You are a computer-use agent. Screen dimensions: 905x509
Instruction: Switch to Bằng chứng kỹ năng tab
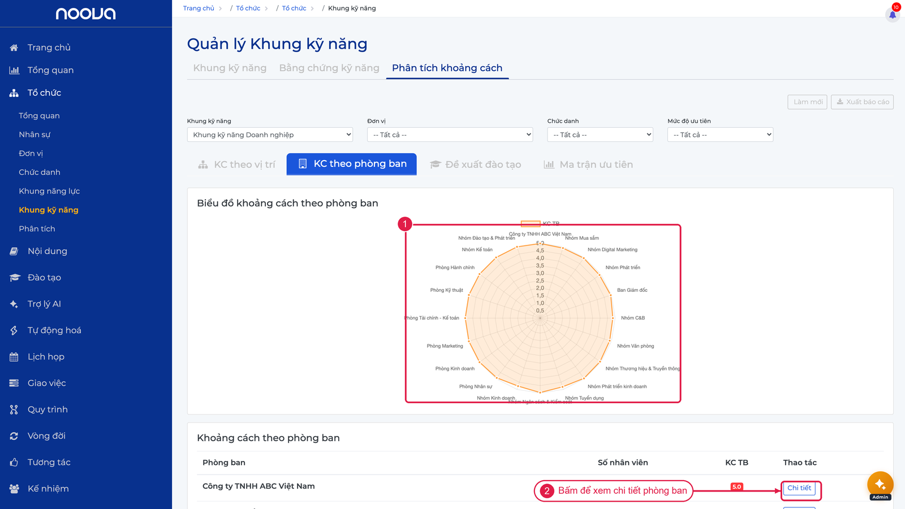[x=329, y=68]
